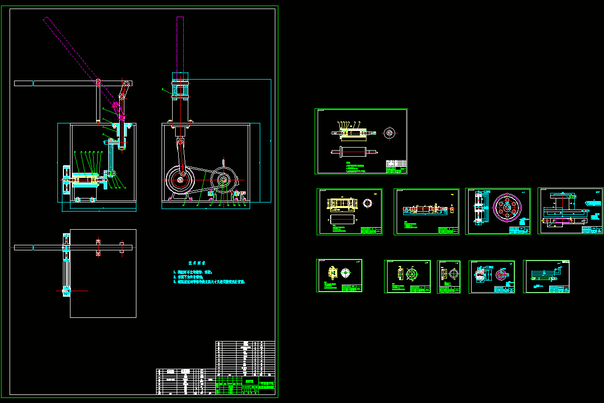Select the large pulley in the side view

[181, 179]
